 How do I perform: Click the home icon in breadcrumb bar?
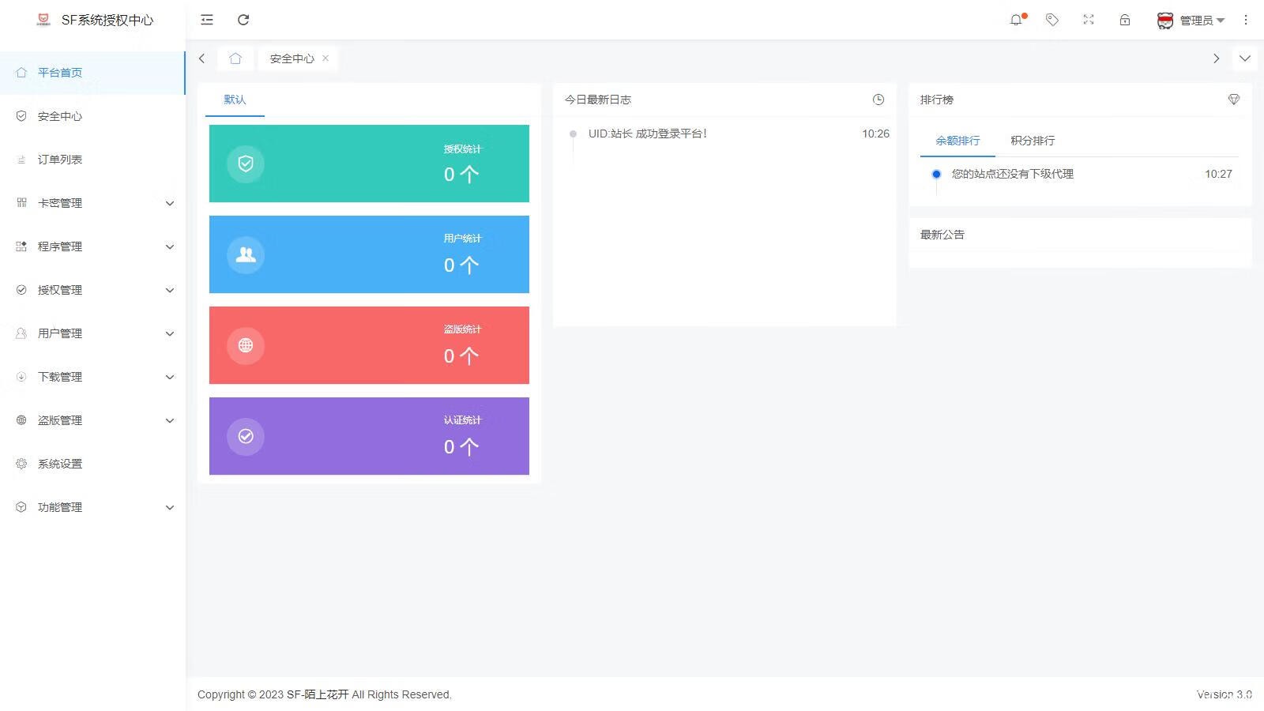(235, 58)
